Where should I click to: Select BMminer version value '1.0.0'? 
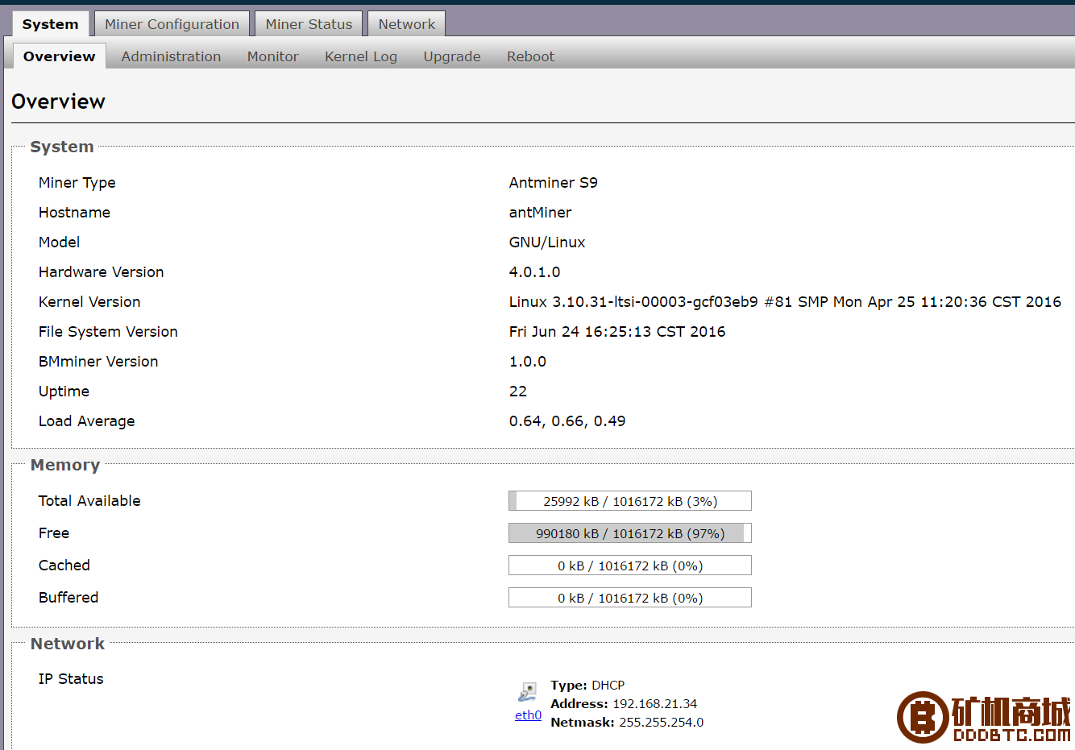coord(528,362)
